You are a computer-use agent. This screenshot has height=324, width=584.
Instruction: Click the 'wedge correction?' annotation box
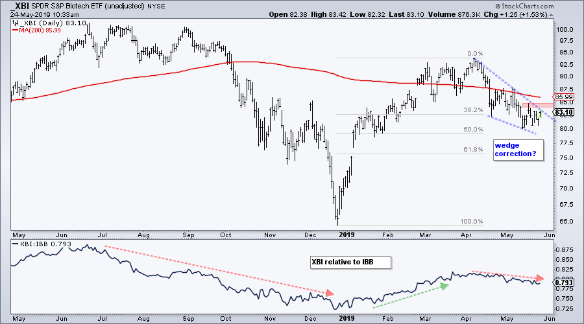518,150
